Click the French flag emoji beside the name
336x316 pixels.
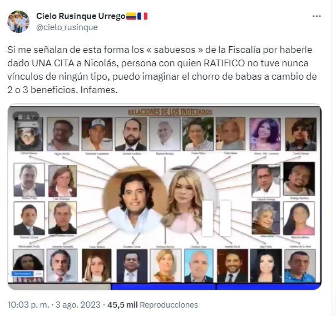[x=142, y=16]
